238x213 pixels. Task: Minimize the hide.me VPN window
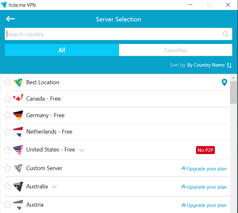(x=190, y=5)
